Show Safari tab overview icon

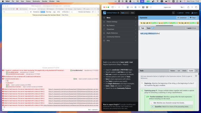196,7
